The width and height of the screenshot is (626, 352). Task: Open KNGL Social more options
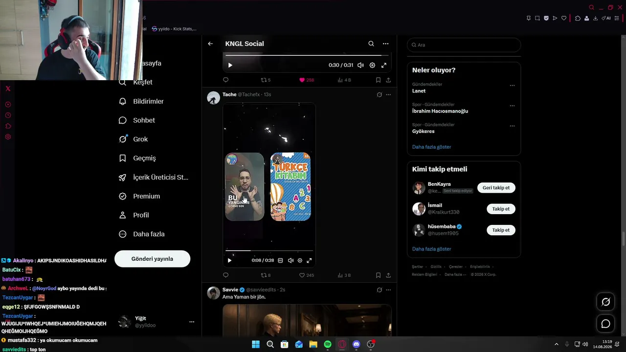(x=385, y=44)
